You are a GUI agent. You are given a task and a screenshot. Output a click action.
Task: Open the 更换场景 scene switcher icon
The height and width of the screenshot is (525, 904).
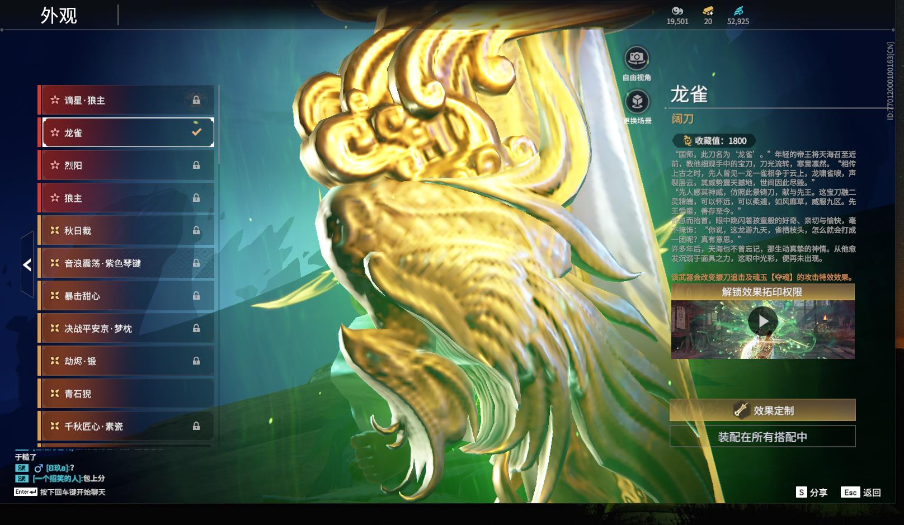point(637,101)
